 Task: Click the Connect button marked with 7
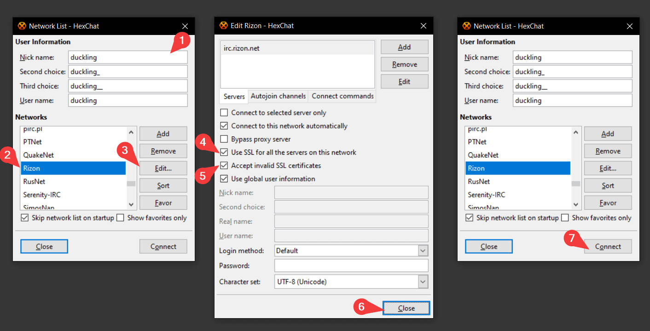tap(608, 246)
